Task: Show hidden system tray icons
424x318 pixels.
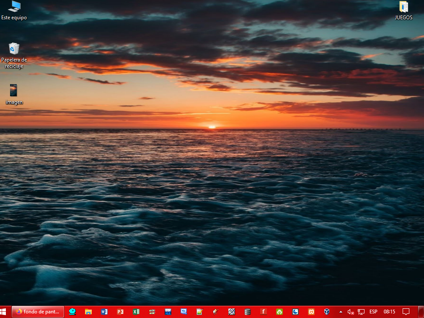Action: (x=341, y=312)
